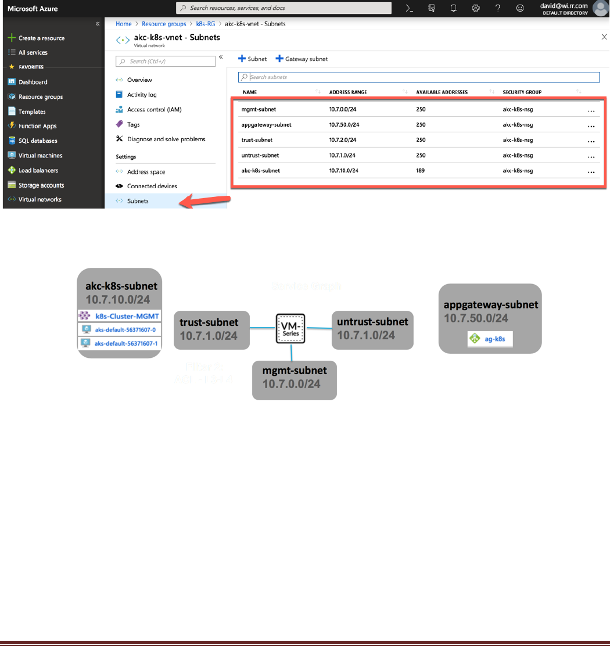The width and height of the screenshot is (610, 646).
Task: Open Overview in resource menu
Action: [134, 80]
